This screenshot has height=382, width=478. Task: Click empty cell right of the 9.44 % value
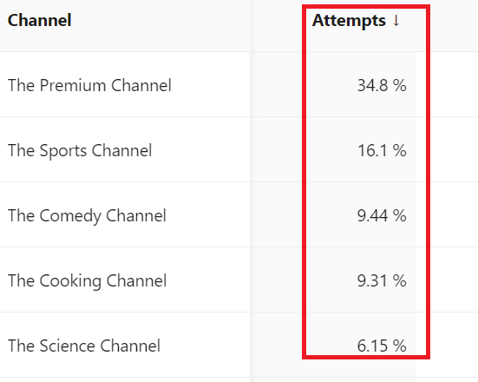(455, 214)
